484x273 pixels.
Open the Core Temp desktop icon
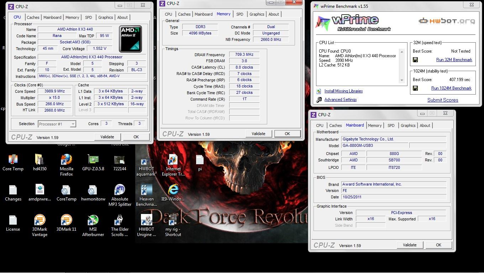(x=13, y=160)
